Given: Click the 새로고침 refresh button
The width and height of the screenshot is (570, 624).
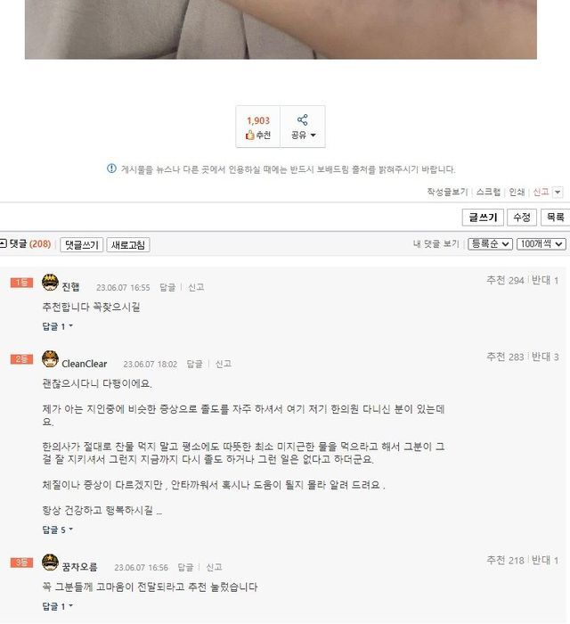Looking at the screenshot, I should coord(128,245).
